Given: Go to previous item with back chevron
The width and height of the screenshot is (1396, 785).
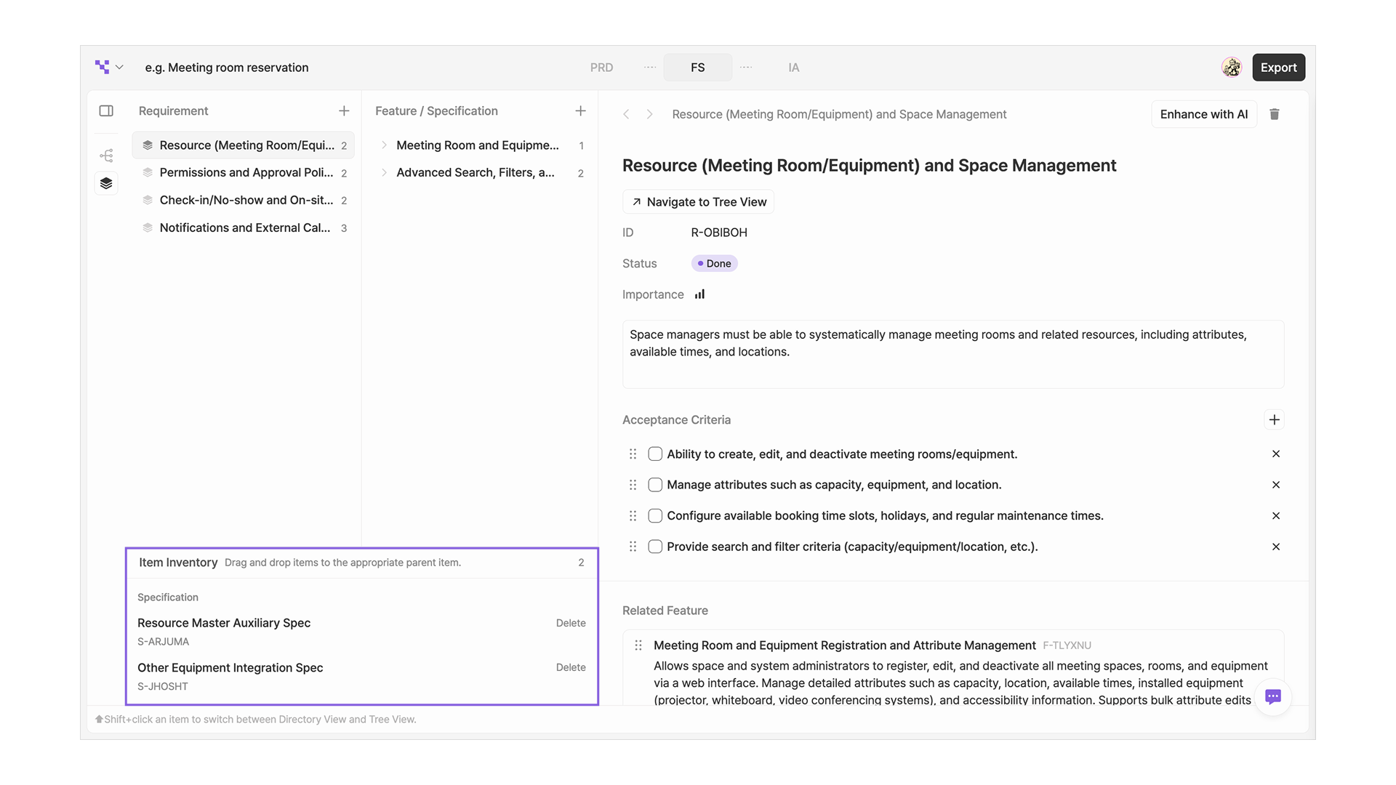Looking at the screenshot, I should [626, 114].
